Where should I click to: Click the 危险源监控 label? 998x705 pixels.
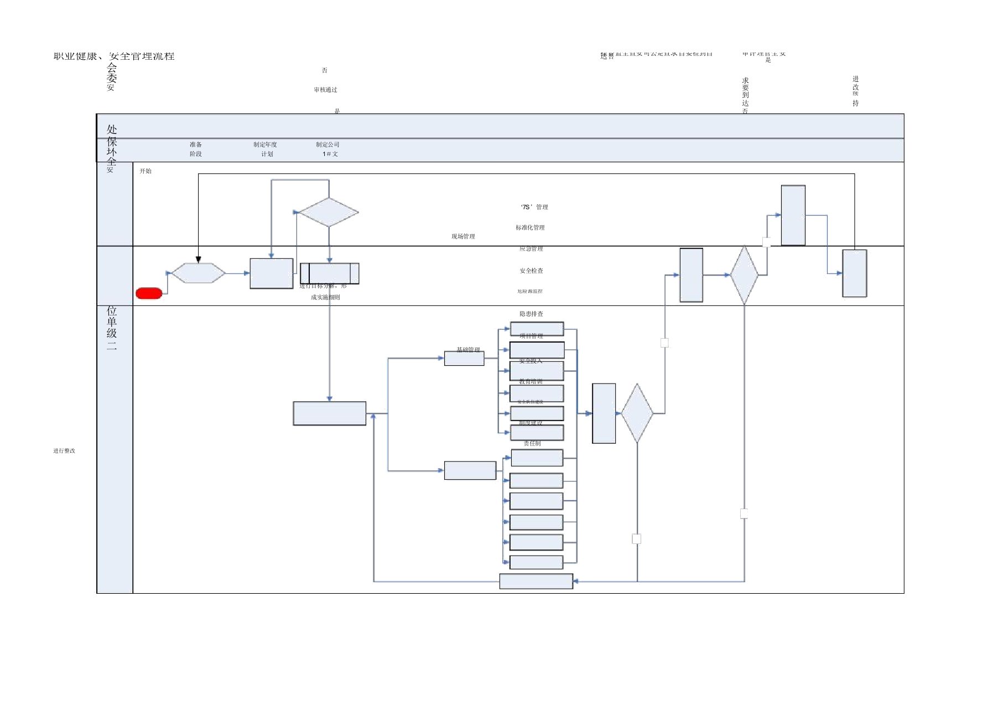tap(530, 291)
